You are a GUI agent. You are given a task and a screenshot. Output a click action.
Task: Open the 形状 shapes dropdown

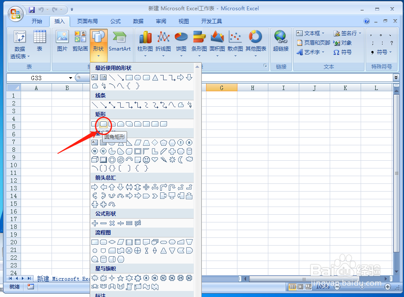point(98,45)
